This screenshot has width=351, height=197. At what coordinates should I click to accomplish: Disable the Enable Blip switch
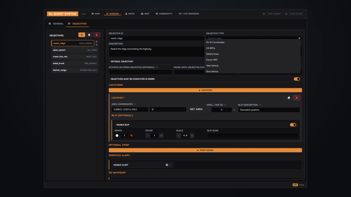293,125
